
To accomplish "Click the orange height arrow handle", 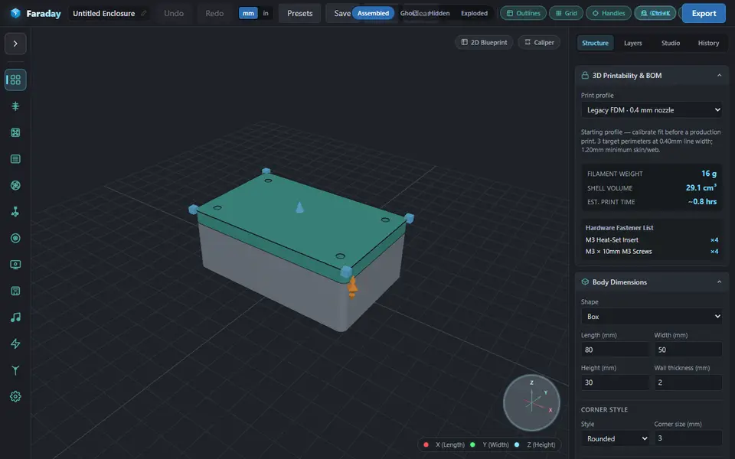I will click(352, 287).
